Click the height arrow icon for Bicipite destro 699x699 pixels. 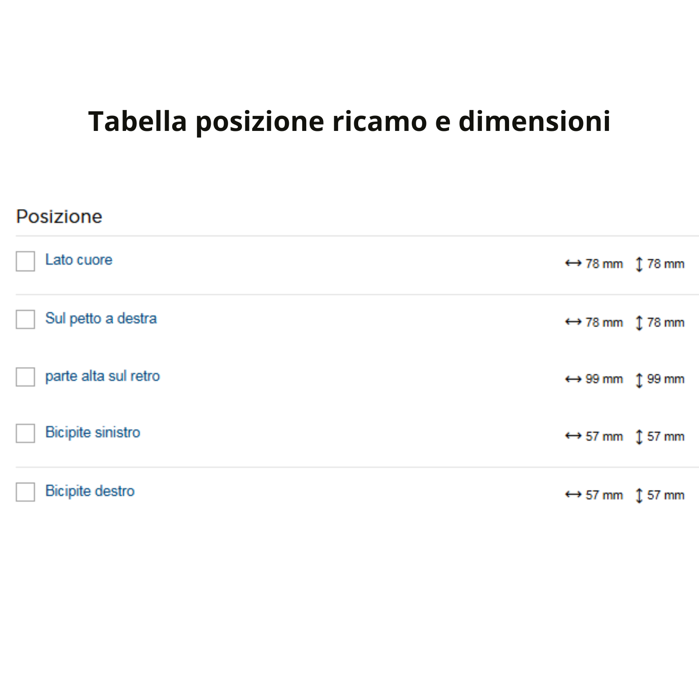(639, 495)
